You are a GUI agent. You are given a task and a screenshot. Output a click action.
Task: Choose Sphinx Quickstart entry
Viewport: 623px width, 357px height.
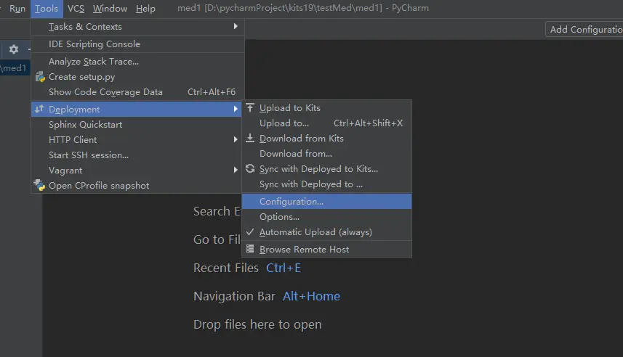(x=137, y=125)
